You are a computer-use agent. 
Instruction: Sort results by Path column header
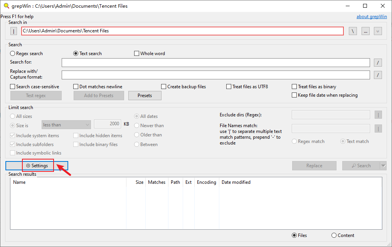175,182
